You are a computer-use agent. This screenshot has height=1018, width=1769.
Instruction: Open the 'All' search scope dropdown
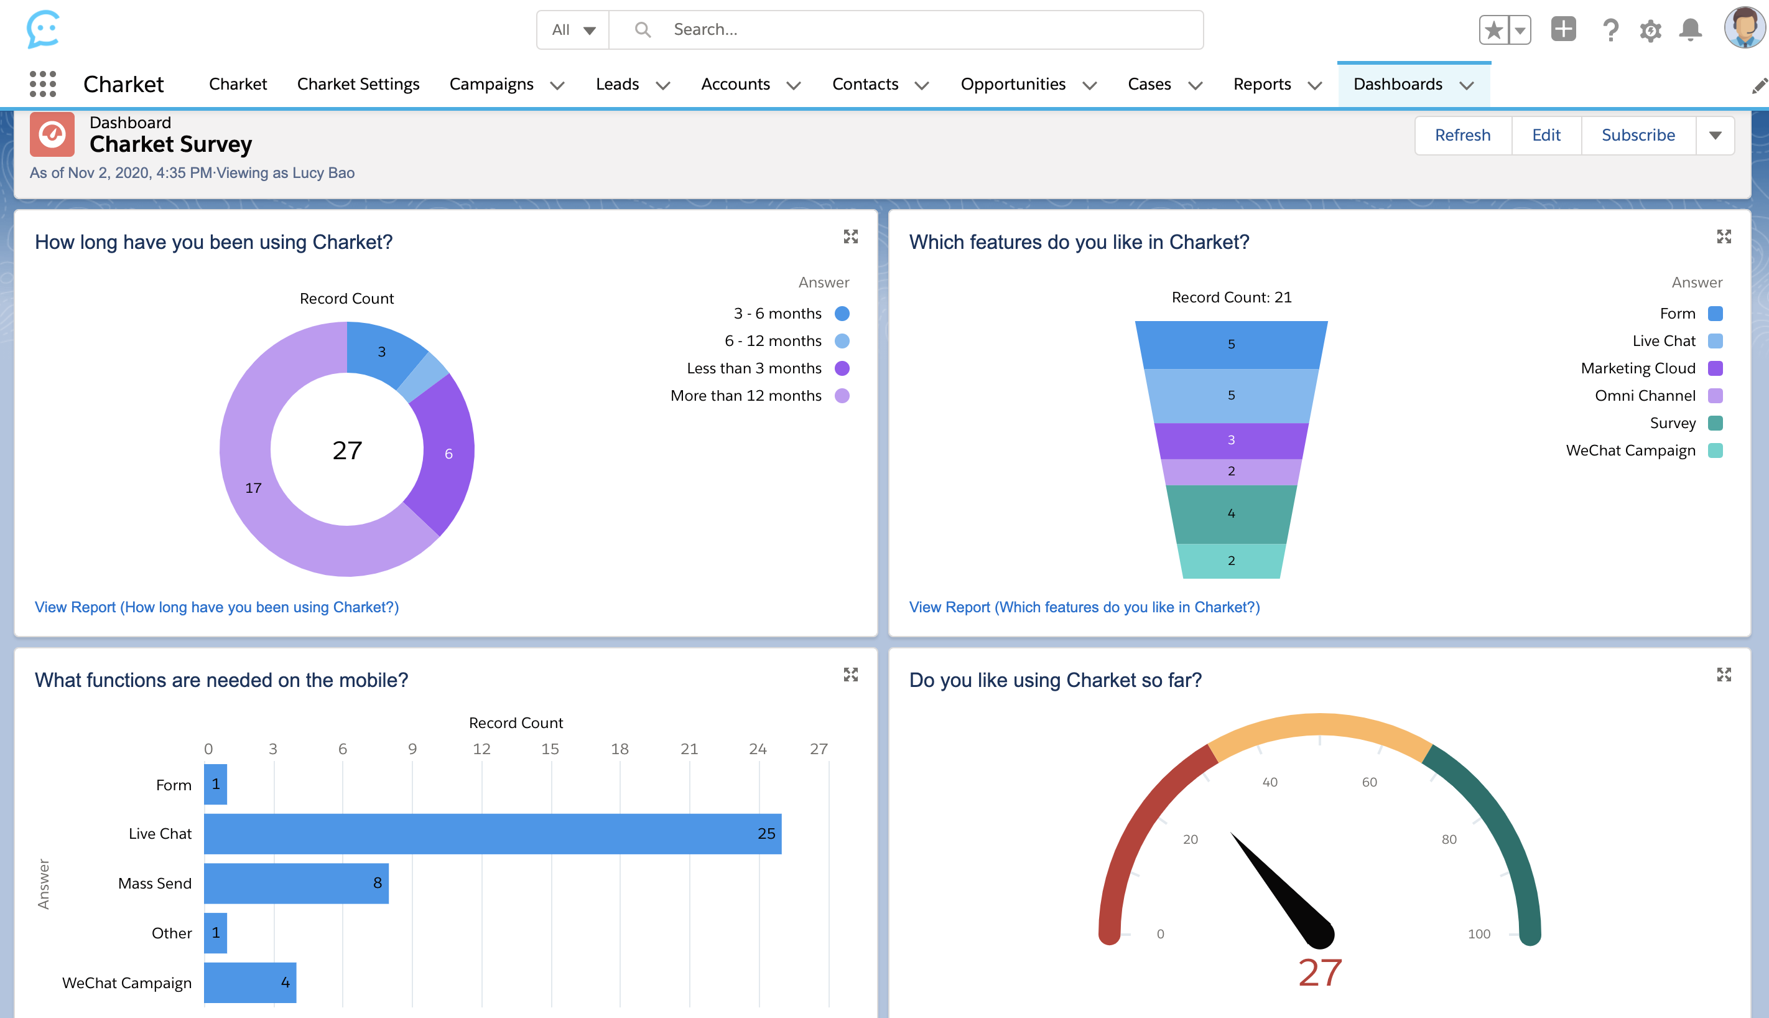pyautogui.click(x=573, y=30)
